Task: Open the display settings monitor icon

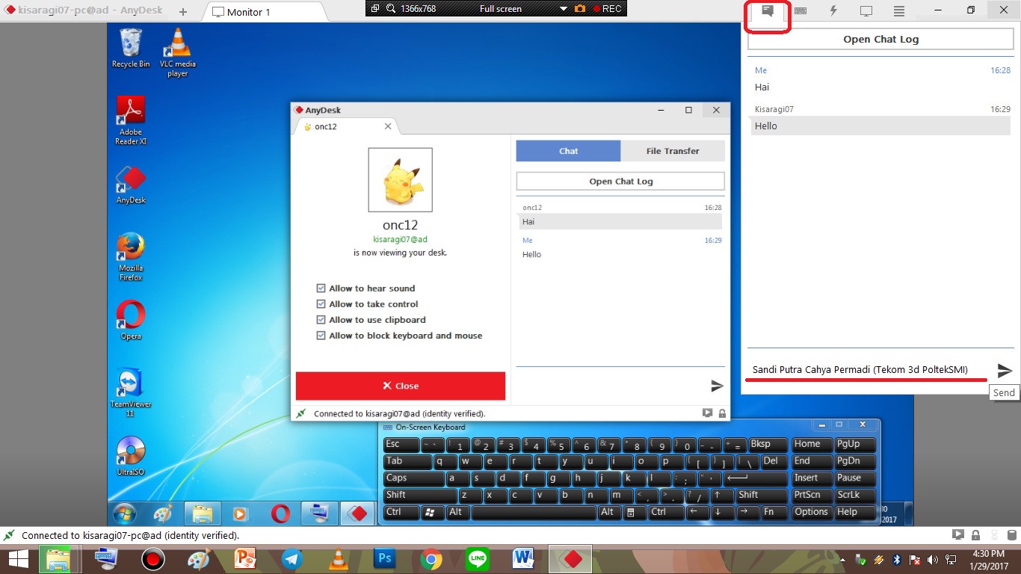Action: coord(866,11)
